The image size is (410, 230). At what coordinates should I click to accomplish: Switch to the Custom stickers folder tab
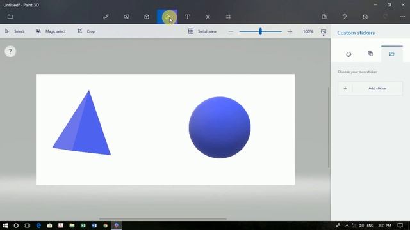(391, 54)
